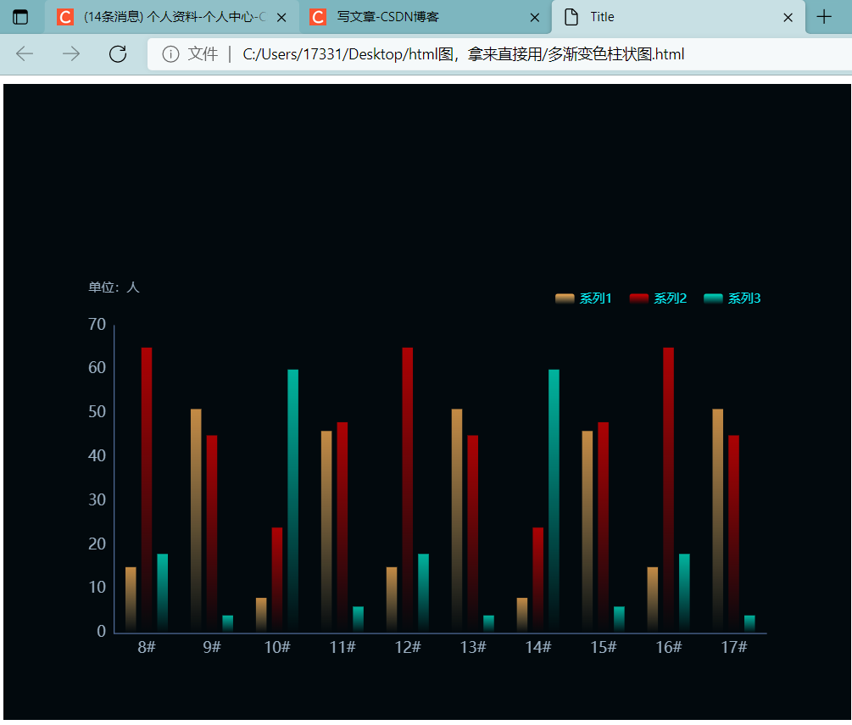Click the x-axis label 9#
The height and width of the screenshot is (725, 852).
coord(212,647)
